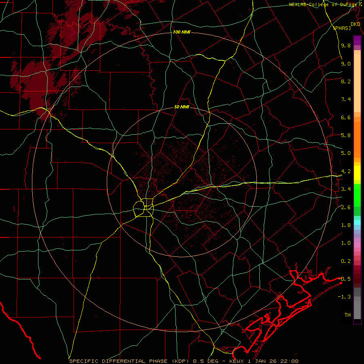364x364 pixels.
Task: Pick the cyan band of color bar
Action: [x=357, y=222]
